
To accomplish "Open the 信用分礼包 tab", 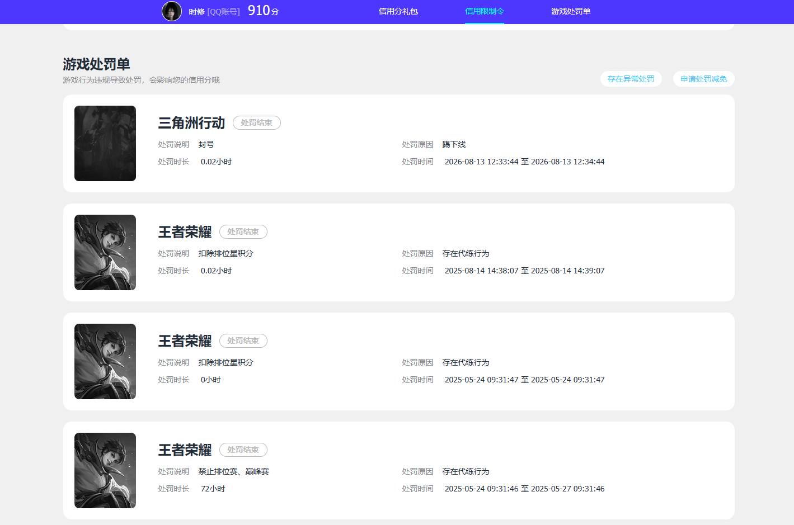I will [x=398, y=11].
